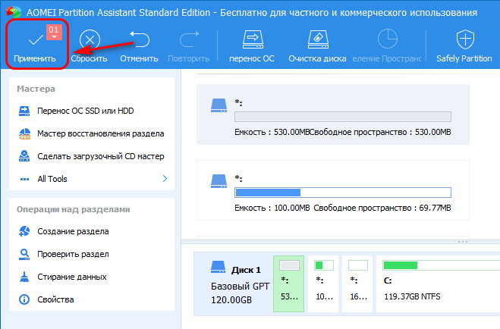Click the AOMEI application logo icon
This screenshot has width=500, height=329.
pyautogui.click(x=14, y=12)
